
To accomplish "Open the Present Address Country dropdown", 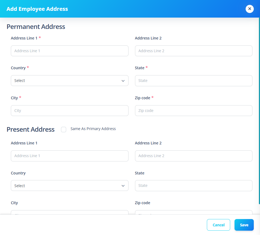I will (70, 186).
